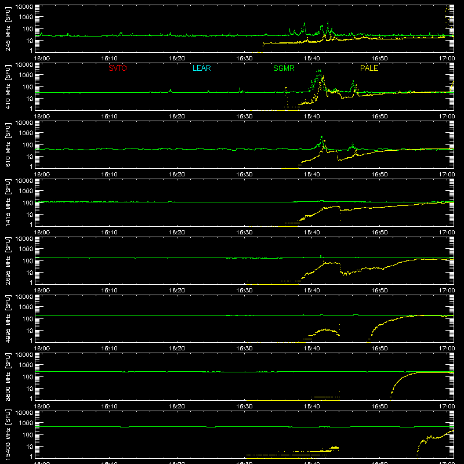This screenshot has width=464, height=464.
Task: Click 16:40 time label under 410 MHz panel
Action: [x=312, y=117]
